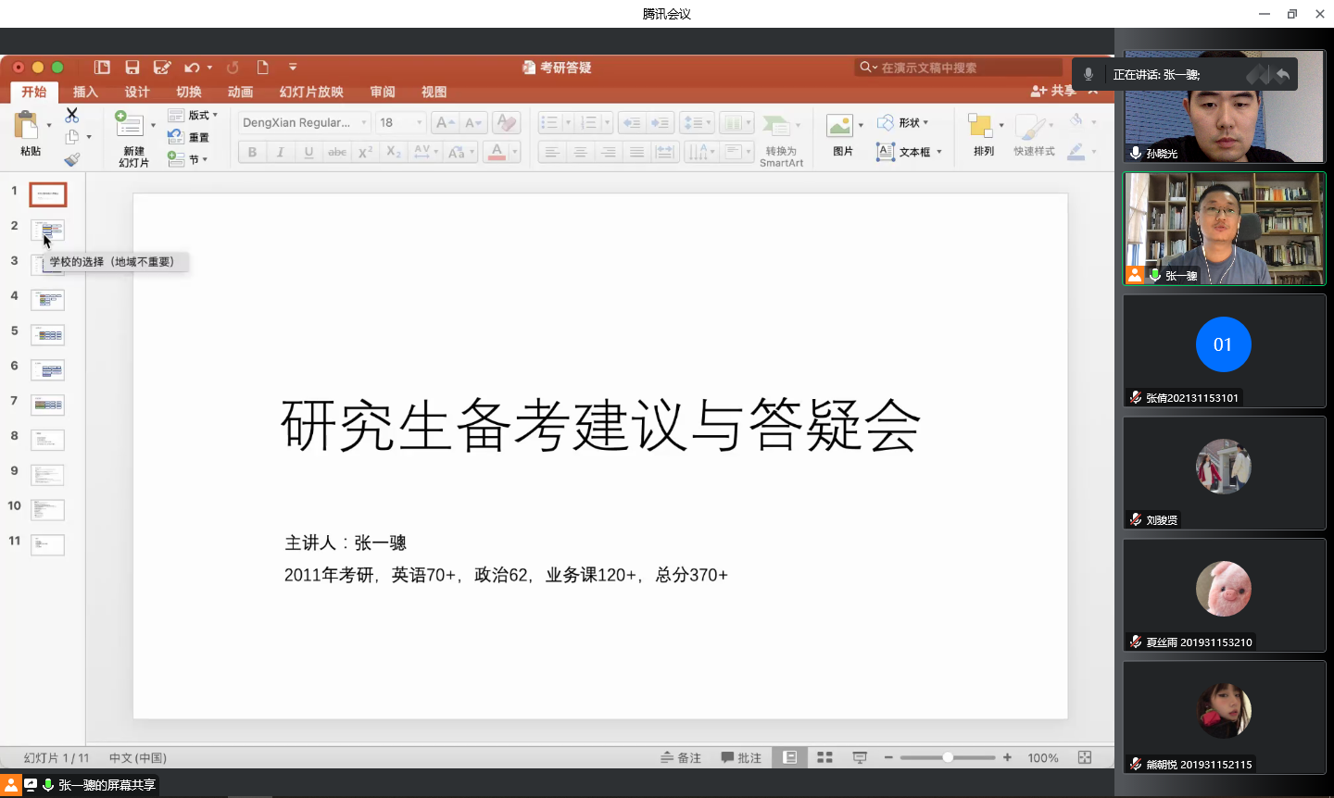
Task: Toggle Italic text style
Action: click(280, 152)
